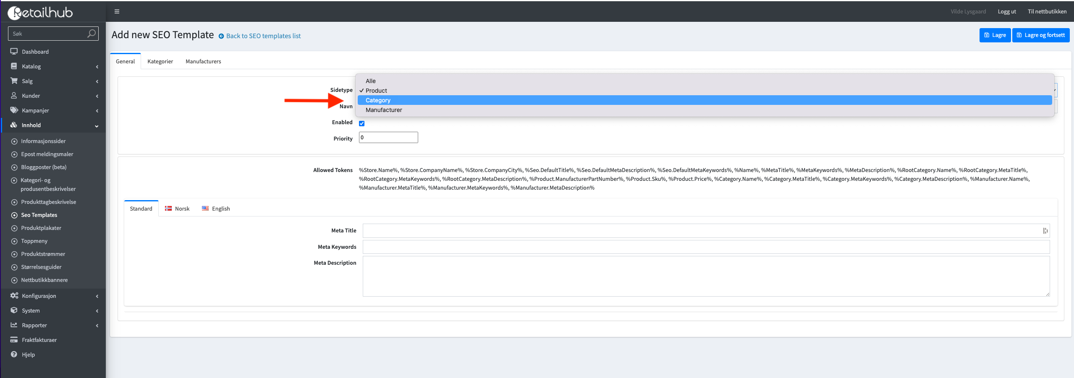Screen dimensions: 1074x378
Task: Choose Manufacturer option from dropdown list
Action: tap(384, 110)
